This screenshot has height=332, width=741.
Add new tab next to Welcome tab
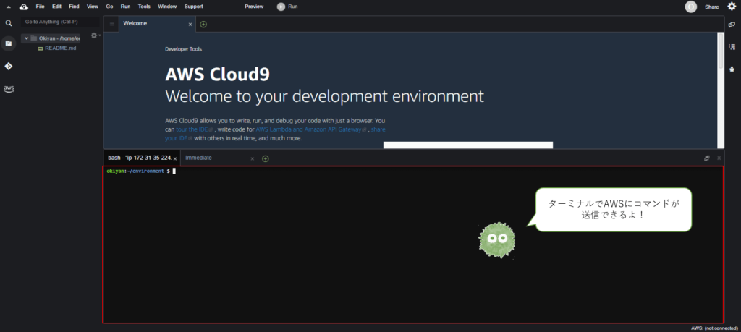coord(203,24)
